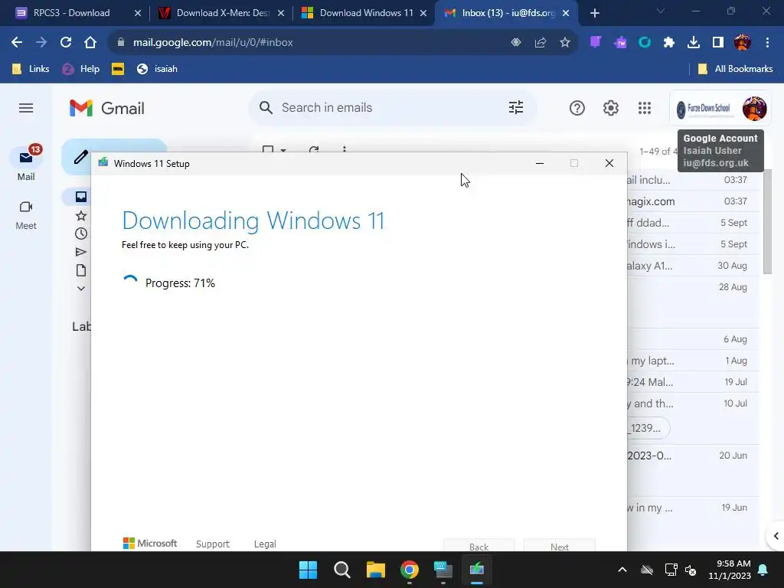Image resolution: width=784 pixels, height=588 pixels.
Task: Click the Chrome profile avatar in toolbar
Action: coord(743,43)
